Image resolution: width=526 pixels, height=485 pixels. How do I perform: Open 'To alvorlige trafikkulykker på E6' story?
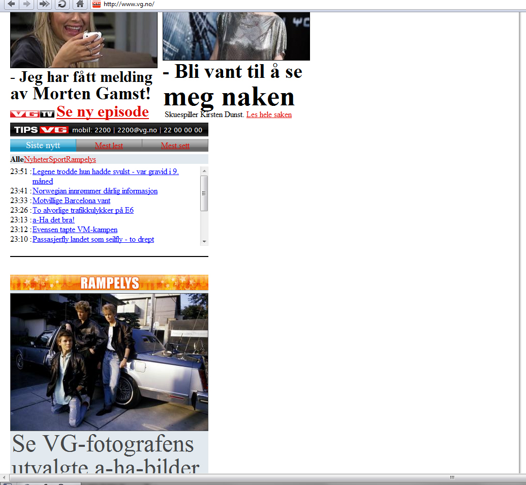(x=83, y=210)
